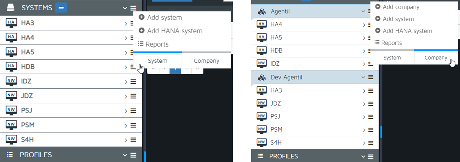Click Add system in menu under Add company
Screen dimensions: 460x162
(x=398, y=19)
